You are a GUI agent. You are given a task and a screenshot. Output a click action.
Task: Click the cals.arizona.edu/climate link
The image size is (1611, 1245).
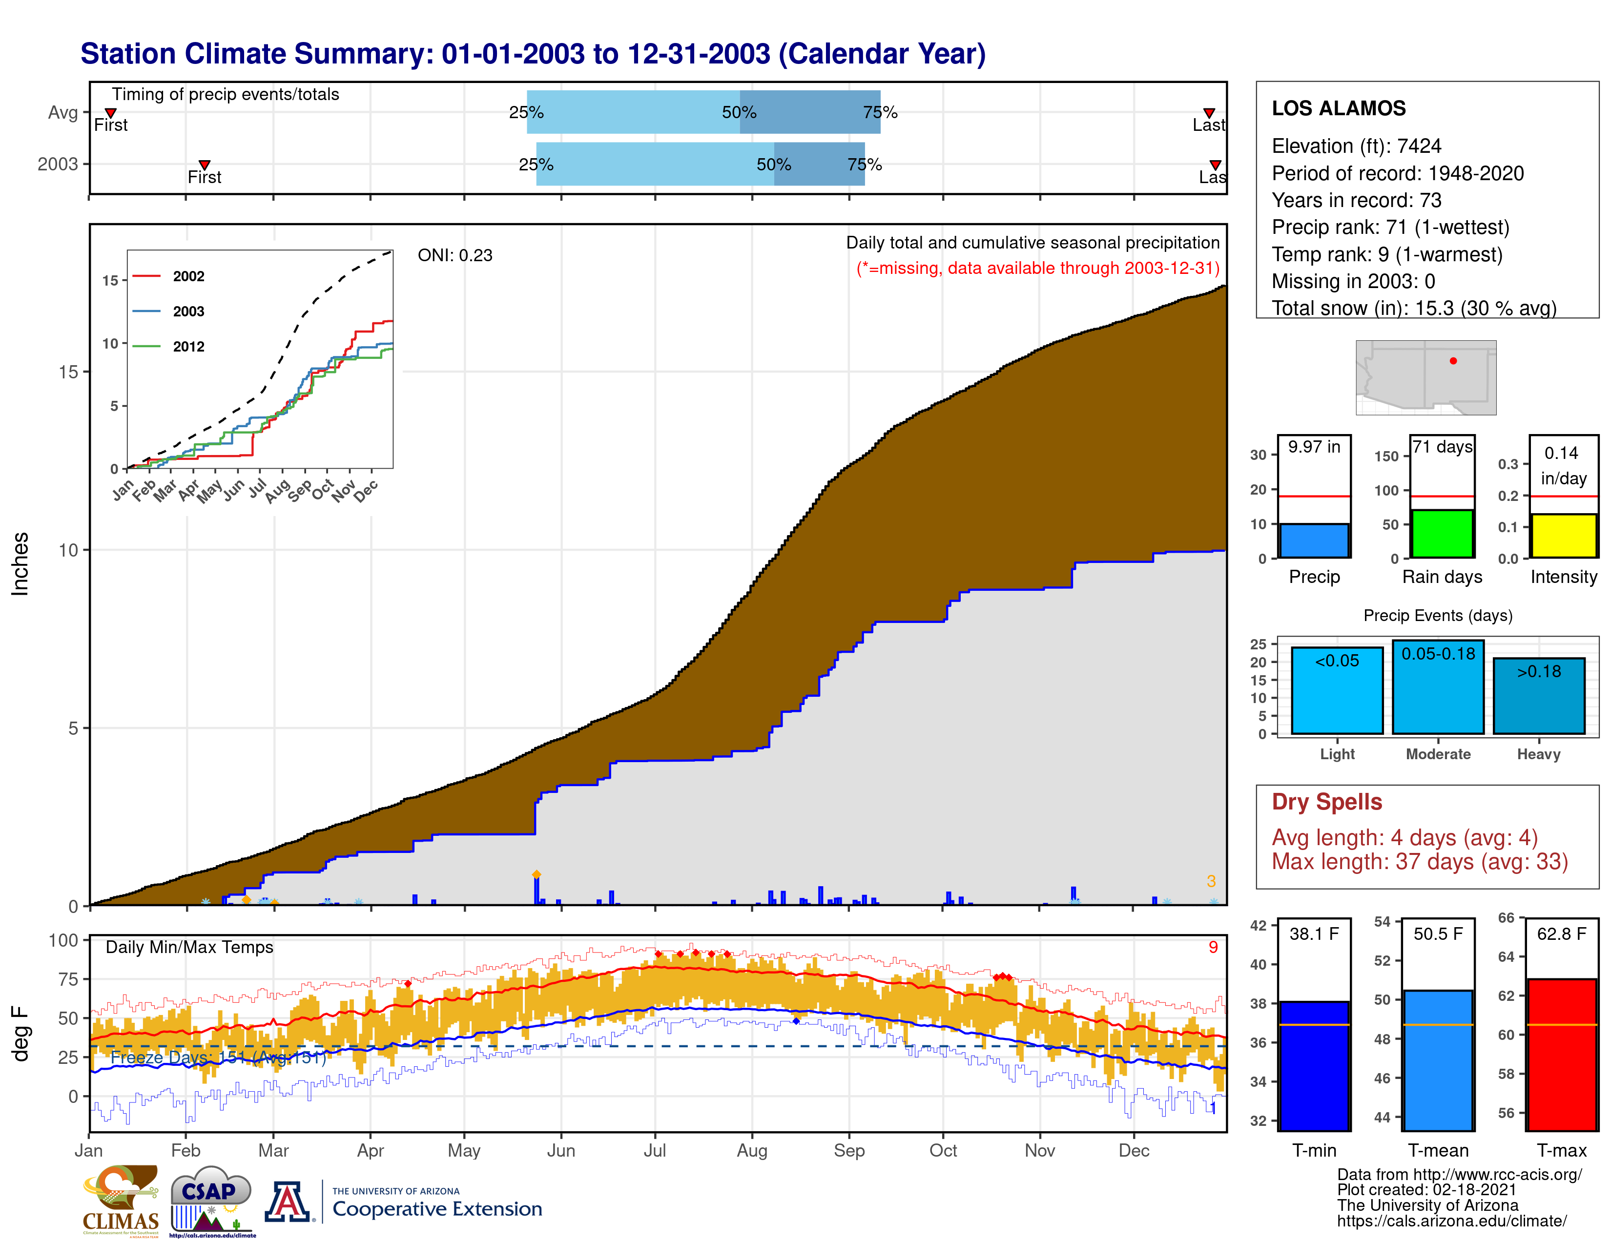(1452, 1221)
